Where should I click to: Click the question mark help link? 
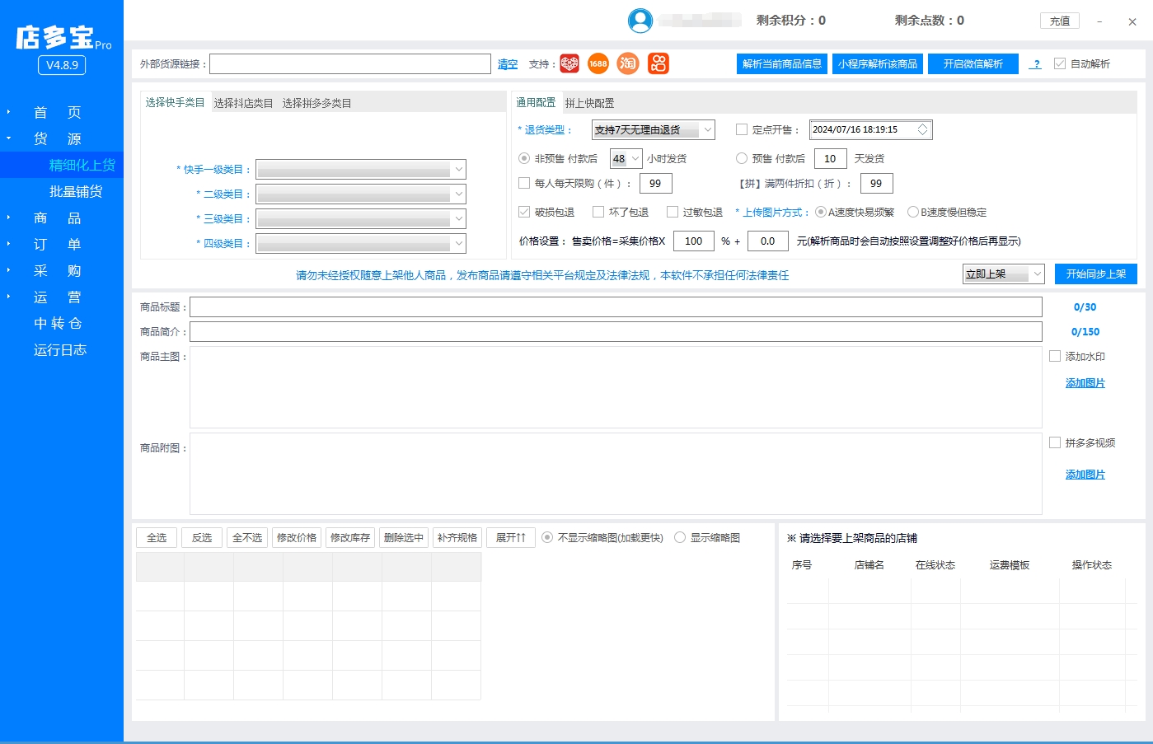pyautogui.click(x=1036, y=64)
